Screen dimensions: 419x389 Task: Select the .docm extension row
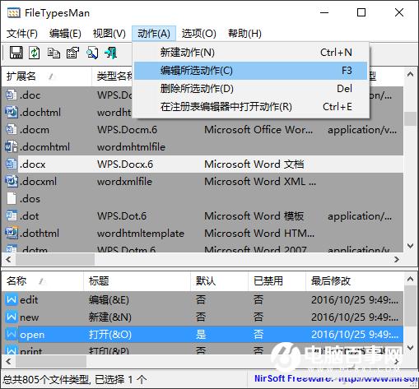pos(203,129)
